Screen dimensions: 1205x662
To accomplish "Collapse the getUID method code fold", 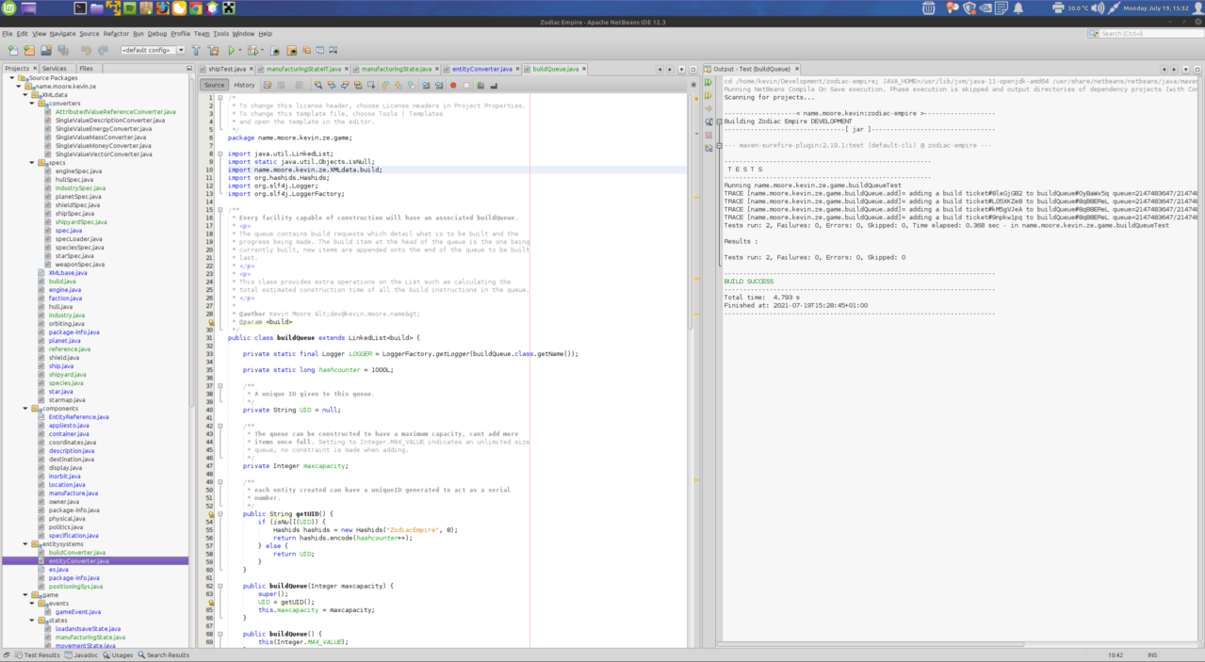I will click(220, 514).
